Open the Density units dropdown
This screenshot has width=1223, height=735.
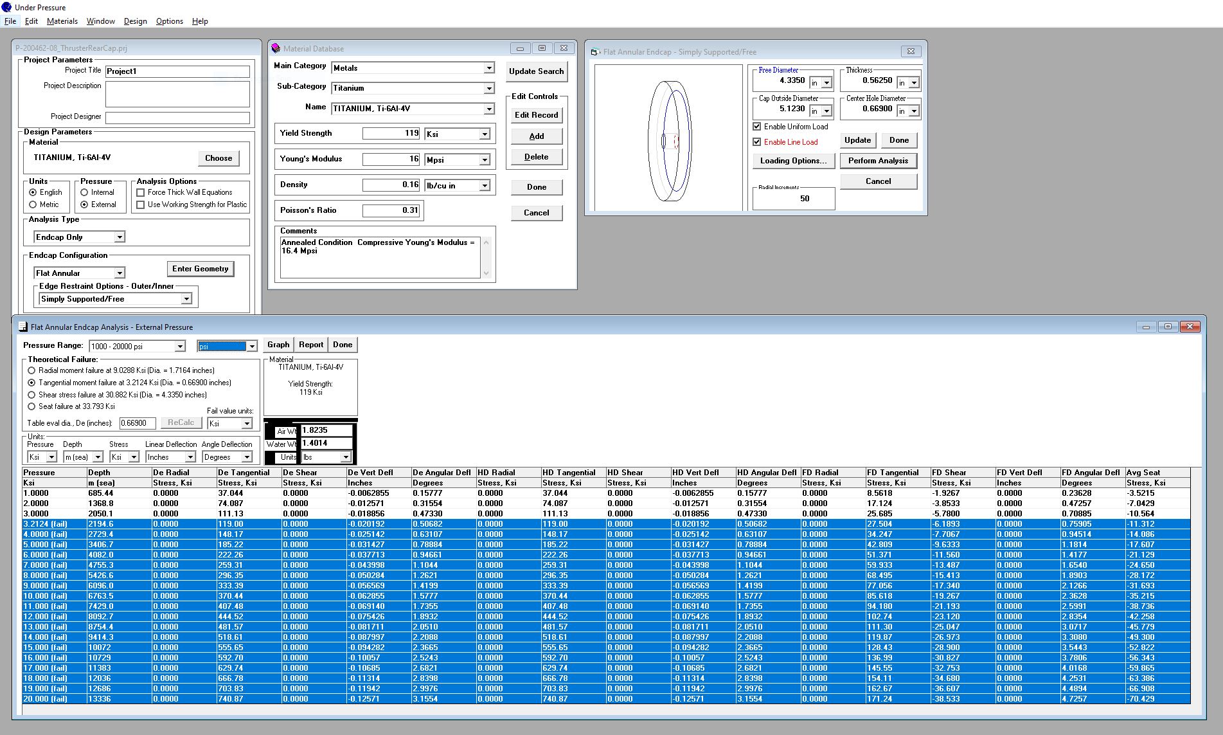(485, 185)
